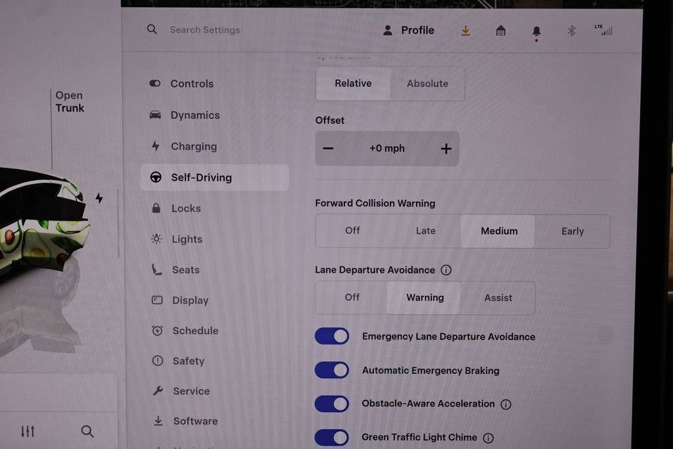Set Lane Departure Avoidance to Assist
The image size is (673, 449).
click(498, 298)
